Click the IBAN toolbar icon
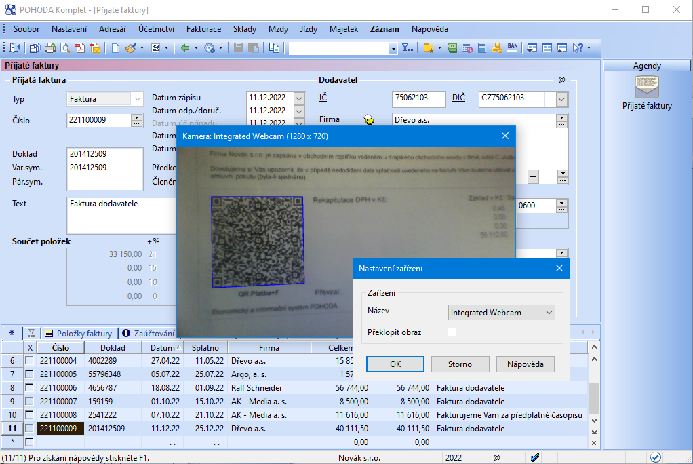The width and height of the screenshot is (693, 464). click(x=512, y=48)
